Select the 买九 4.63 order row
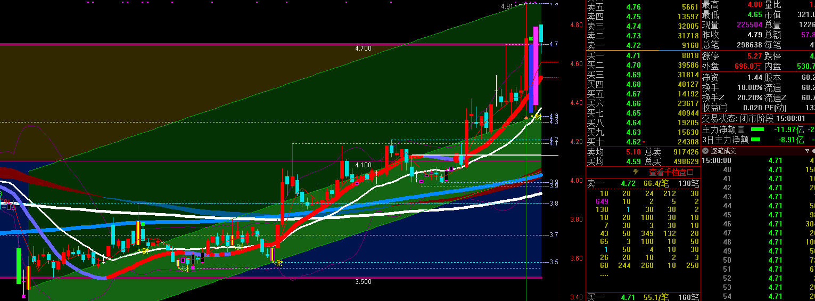815x301 pixels. [x=643, y=132]
